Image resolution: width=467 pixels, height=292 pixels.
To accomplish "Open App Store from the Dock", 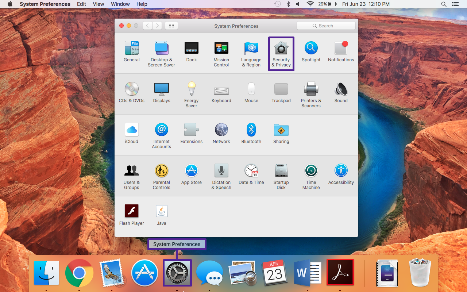I will [x=144, y=273].
